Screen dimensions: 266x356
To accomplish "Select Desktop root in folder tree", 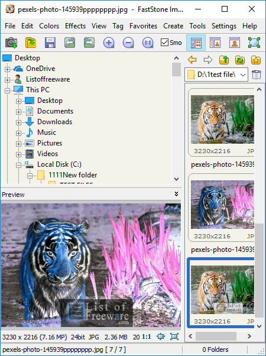I will (x=27, y=58).
